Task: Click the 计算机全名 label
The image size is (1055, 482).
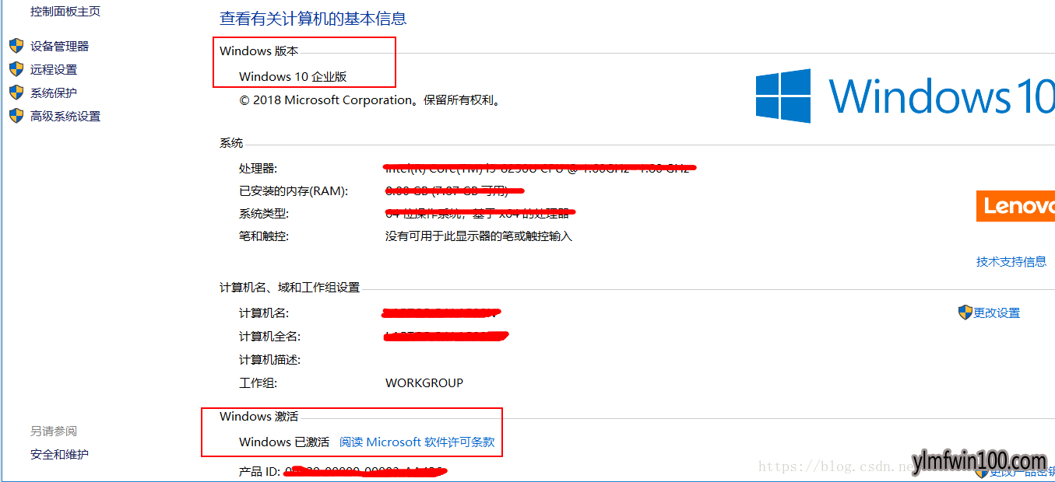Action: pyautogui.click(x=269, y=336)
